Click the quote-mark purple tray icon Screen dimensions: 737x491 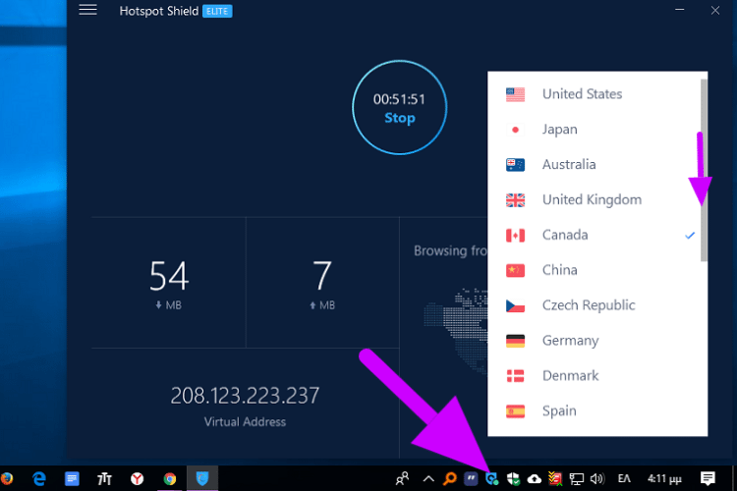471,479
